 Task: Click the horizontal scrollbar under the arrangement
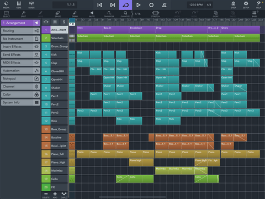click(132, 197)
